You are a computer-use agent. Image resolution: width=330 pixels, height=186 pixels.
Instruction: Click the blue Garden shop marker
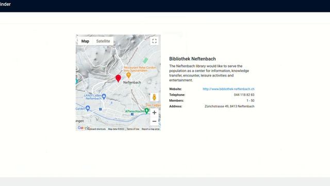point(88,109)
